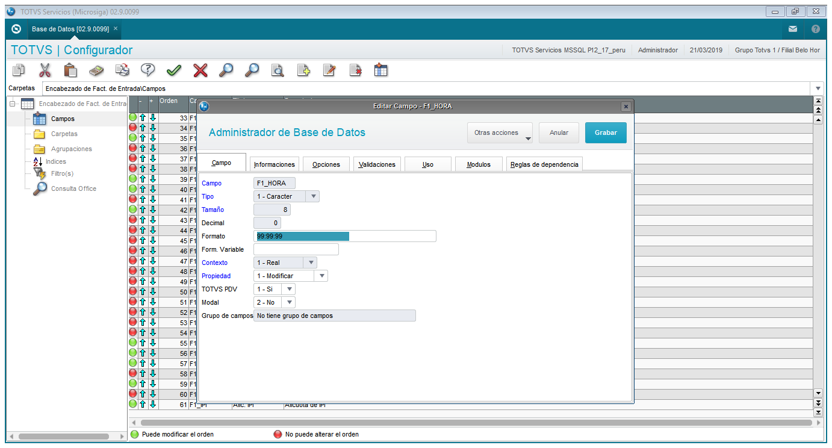Open the Propiedad dropdown showing 1 - Modificar
The image size is (832, 448).
tap(321, 276)
